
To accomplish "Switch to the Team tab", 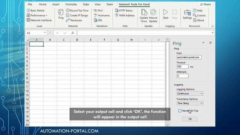I will click(109, 4).
